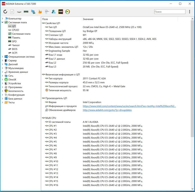Click the vertical scrollbar thumb
Viewport: 195px width, 192px height.
pyautogui.click(x=192, y=79)
